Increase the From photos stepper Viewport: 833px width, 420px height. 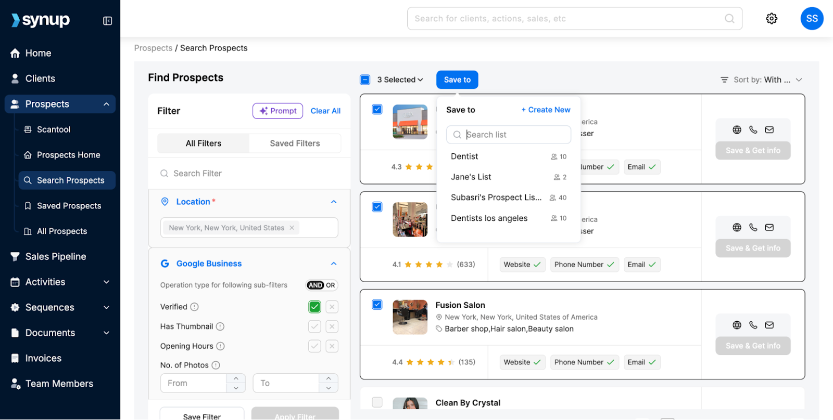coord(236,378)
